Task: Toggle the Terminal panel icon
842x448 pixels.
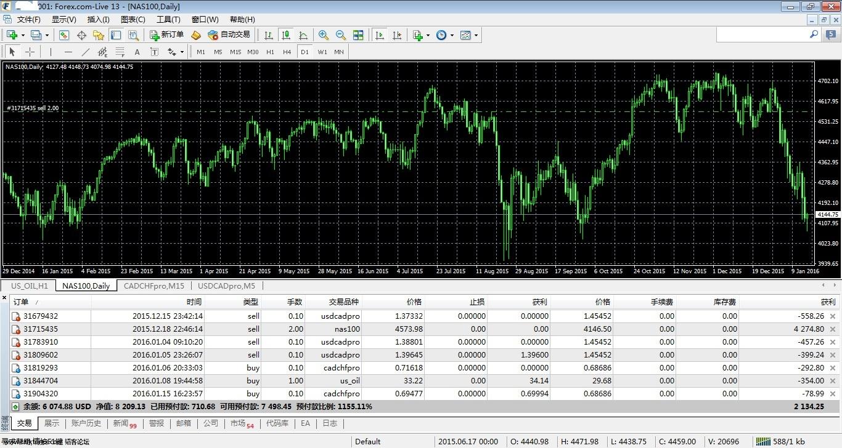Action: coord(115,35)
